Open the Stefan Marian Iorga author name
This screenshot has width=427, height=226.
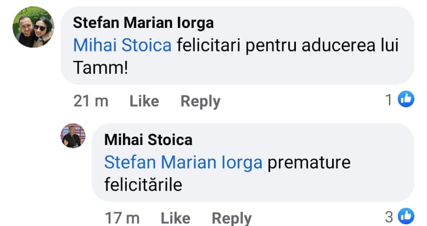pos(143,23)
